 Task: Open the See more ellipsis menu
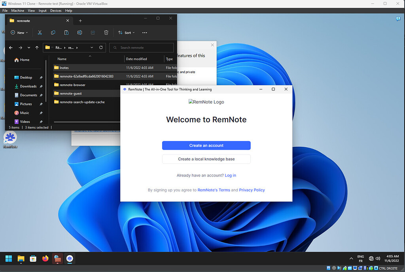(x=144, y=32)
